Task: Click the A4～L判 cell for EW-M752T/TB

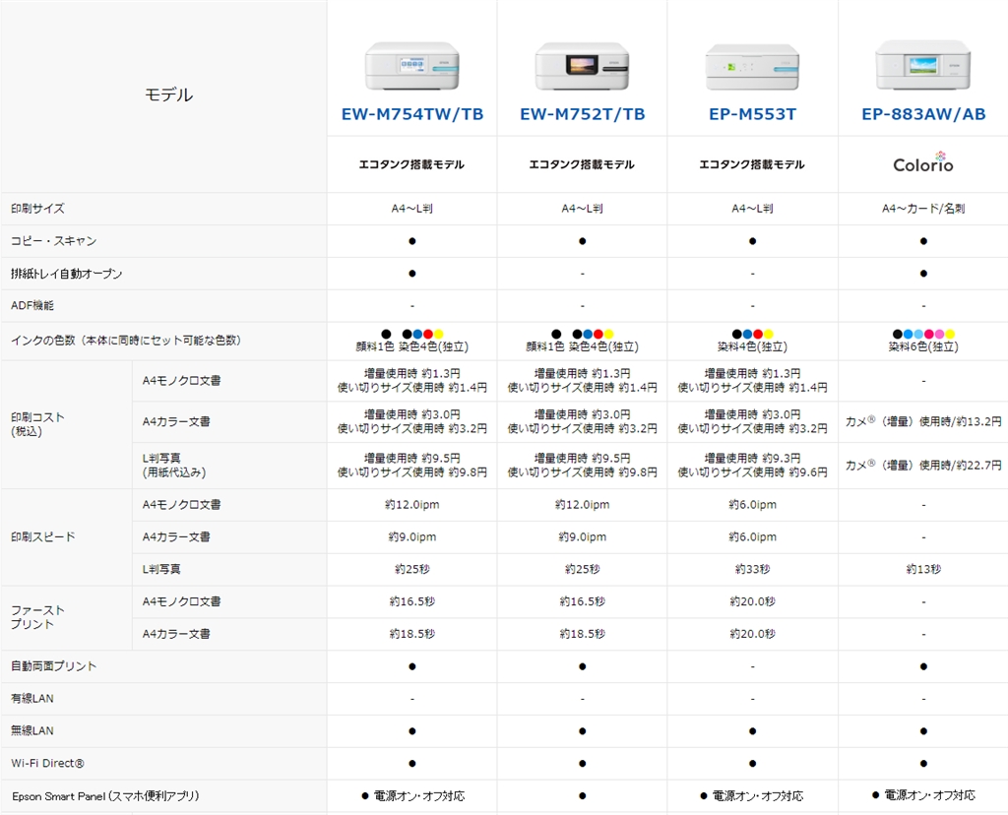Action: click(583, 209)
